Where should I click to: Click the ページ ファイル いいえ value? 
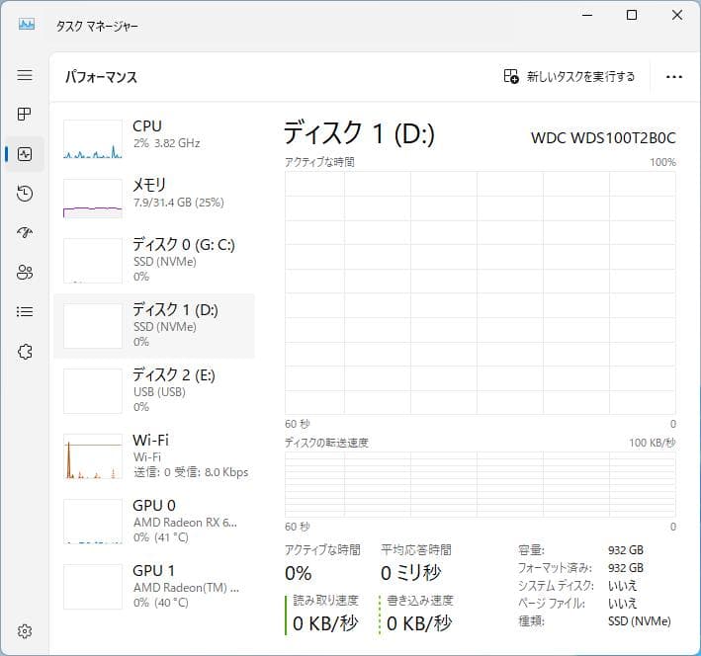(622, 604)
